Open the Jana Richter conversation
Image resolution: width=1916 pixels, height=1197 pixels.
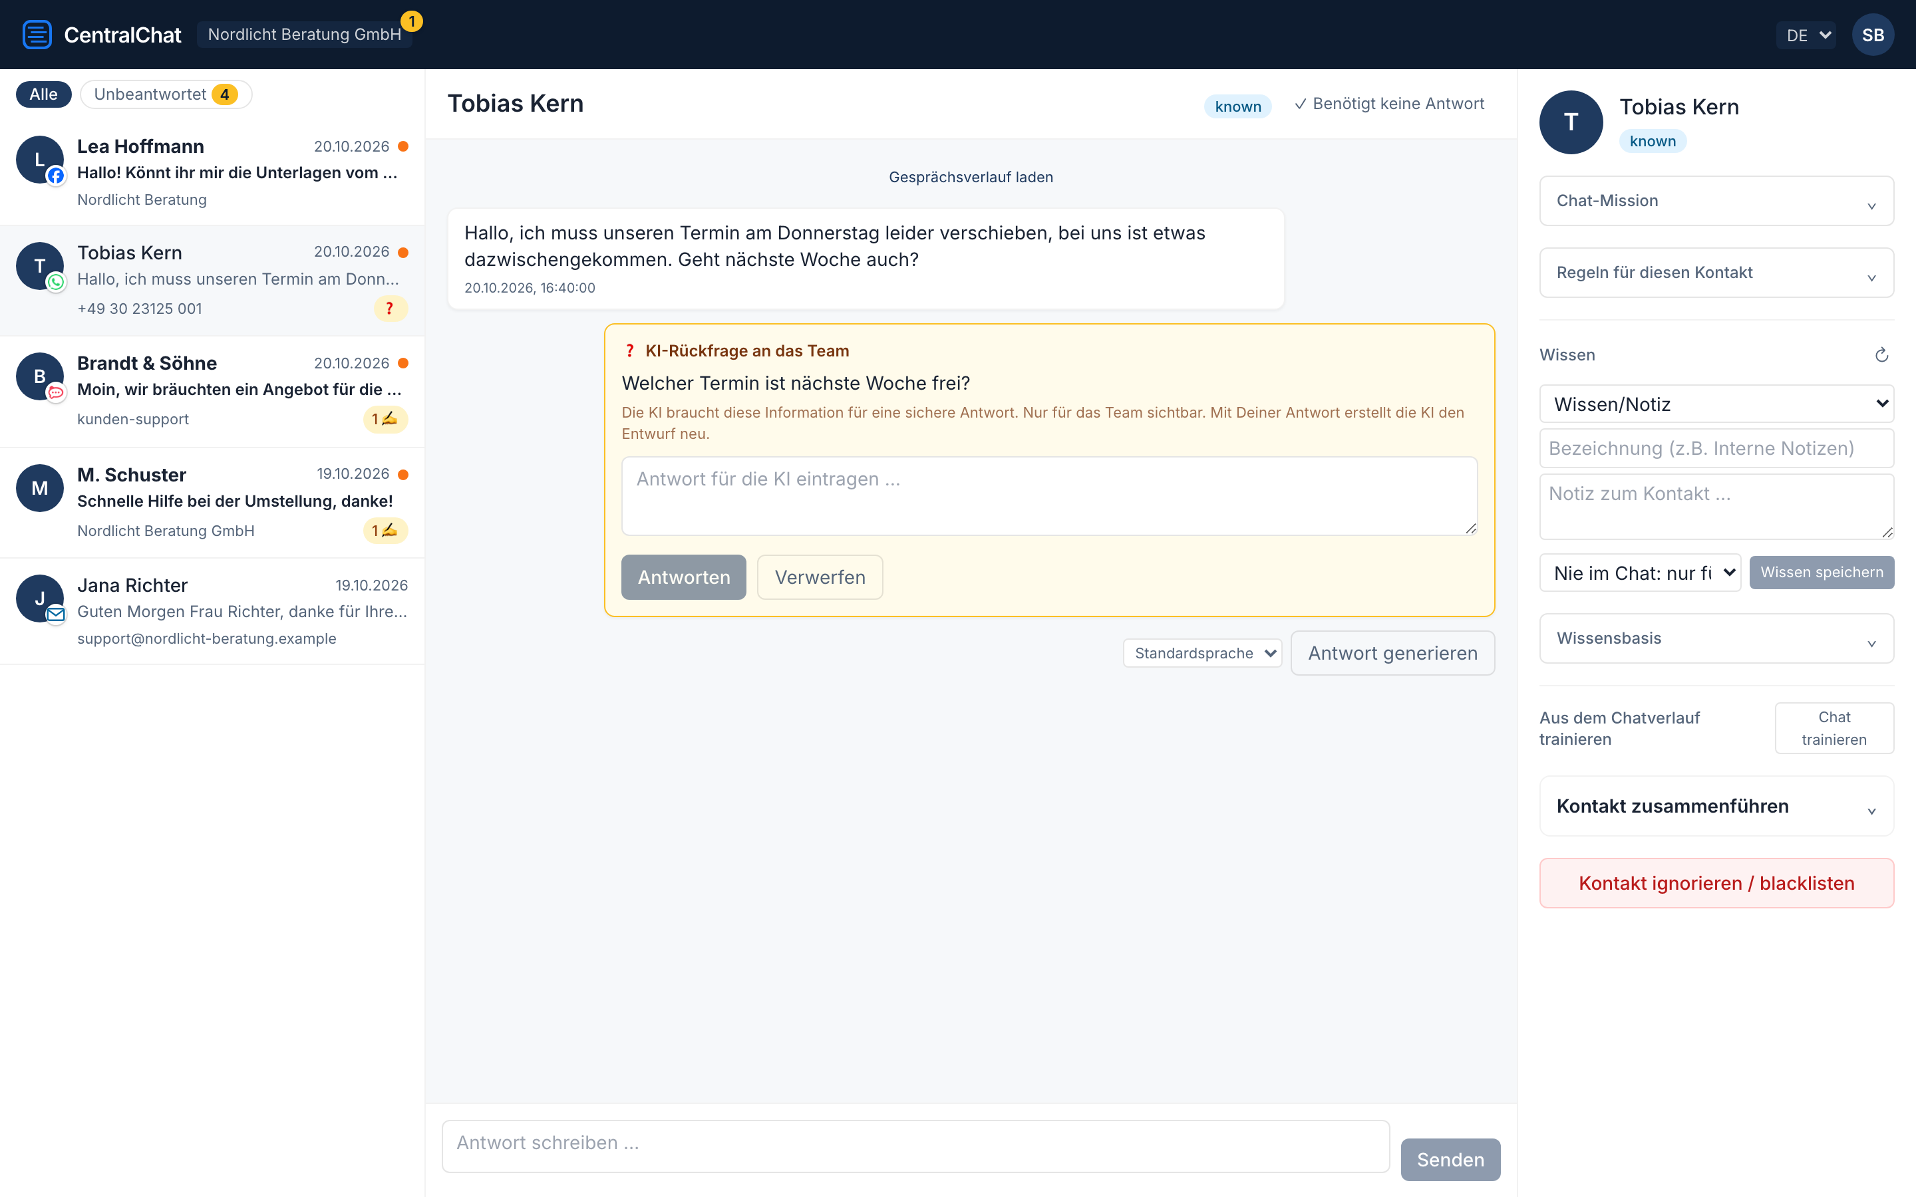click(x=212, y=611)
